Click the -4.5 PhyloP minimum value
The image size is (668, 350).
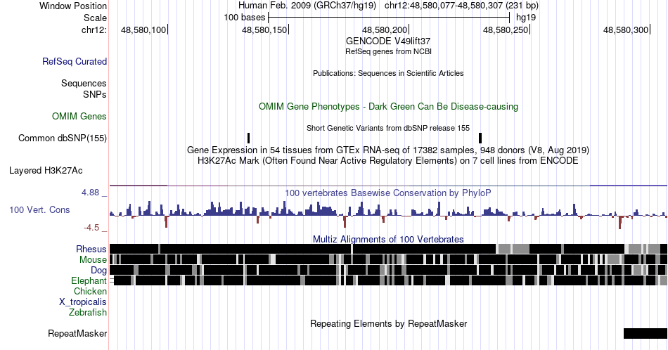click(91, 228)
